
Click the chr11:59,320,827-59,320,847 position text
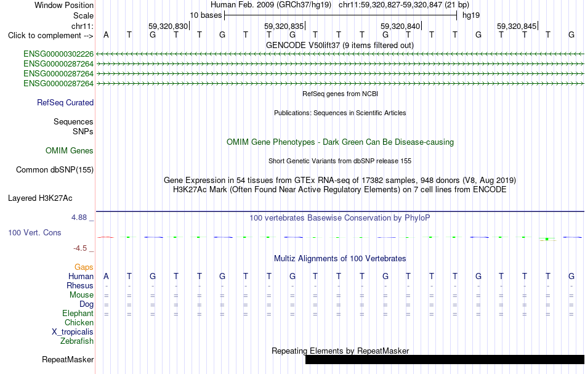pyautogui.click(x=404, y=5)
